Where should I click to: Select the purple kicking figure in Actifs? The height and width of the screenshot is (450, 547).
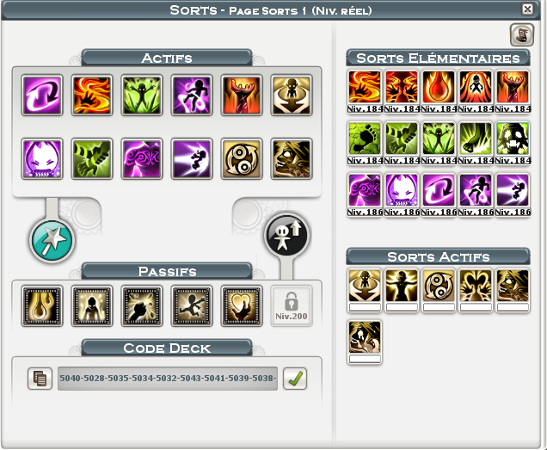(x=192, y=95)
